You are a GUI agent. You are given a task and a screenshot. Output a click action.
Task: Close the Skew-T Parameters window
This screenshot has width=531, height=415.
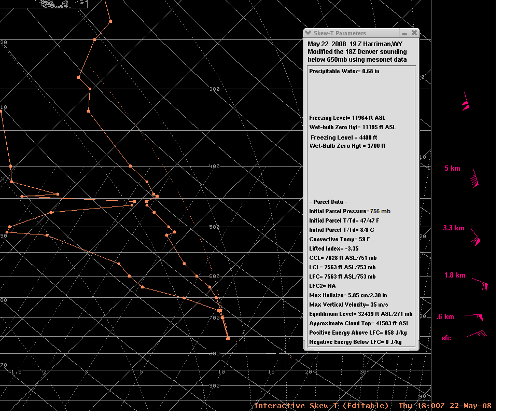coord(414,33)
